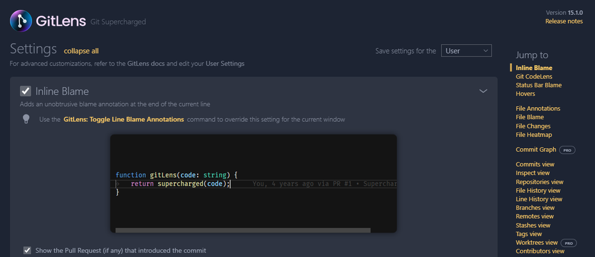Jump to Status Bar Blame section
The image size is (595, 257).
tap(538, 85)
